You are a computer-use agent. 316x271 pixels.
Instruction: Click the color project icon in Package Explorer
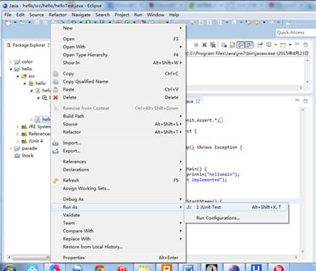[x=17, y=62]
